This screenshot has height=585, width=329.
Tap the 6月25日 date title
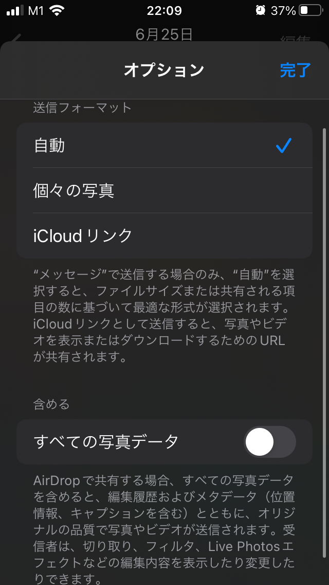tap(164, 35)
